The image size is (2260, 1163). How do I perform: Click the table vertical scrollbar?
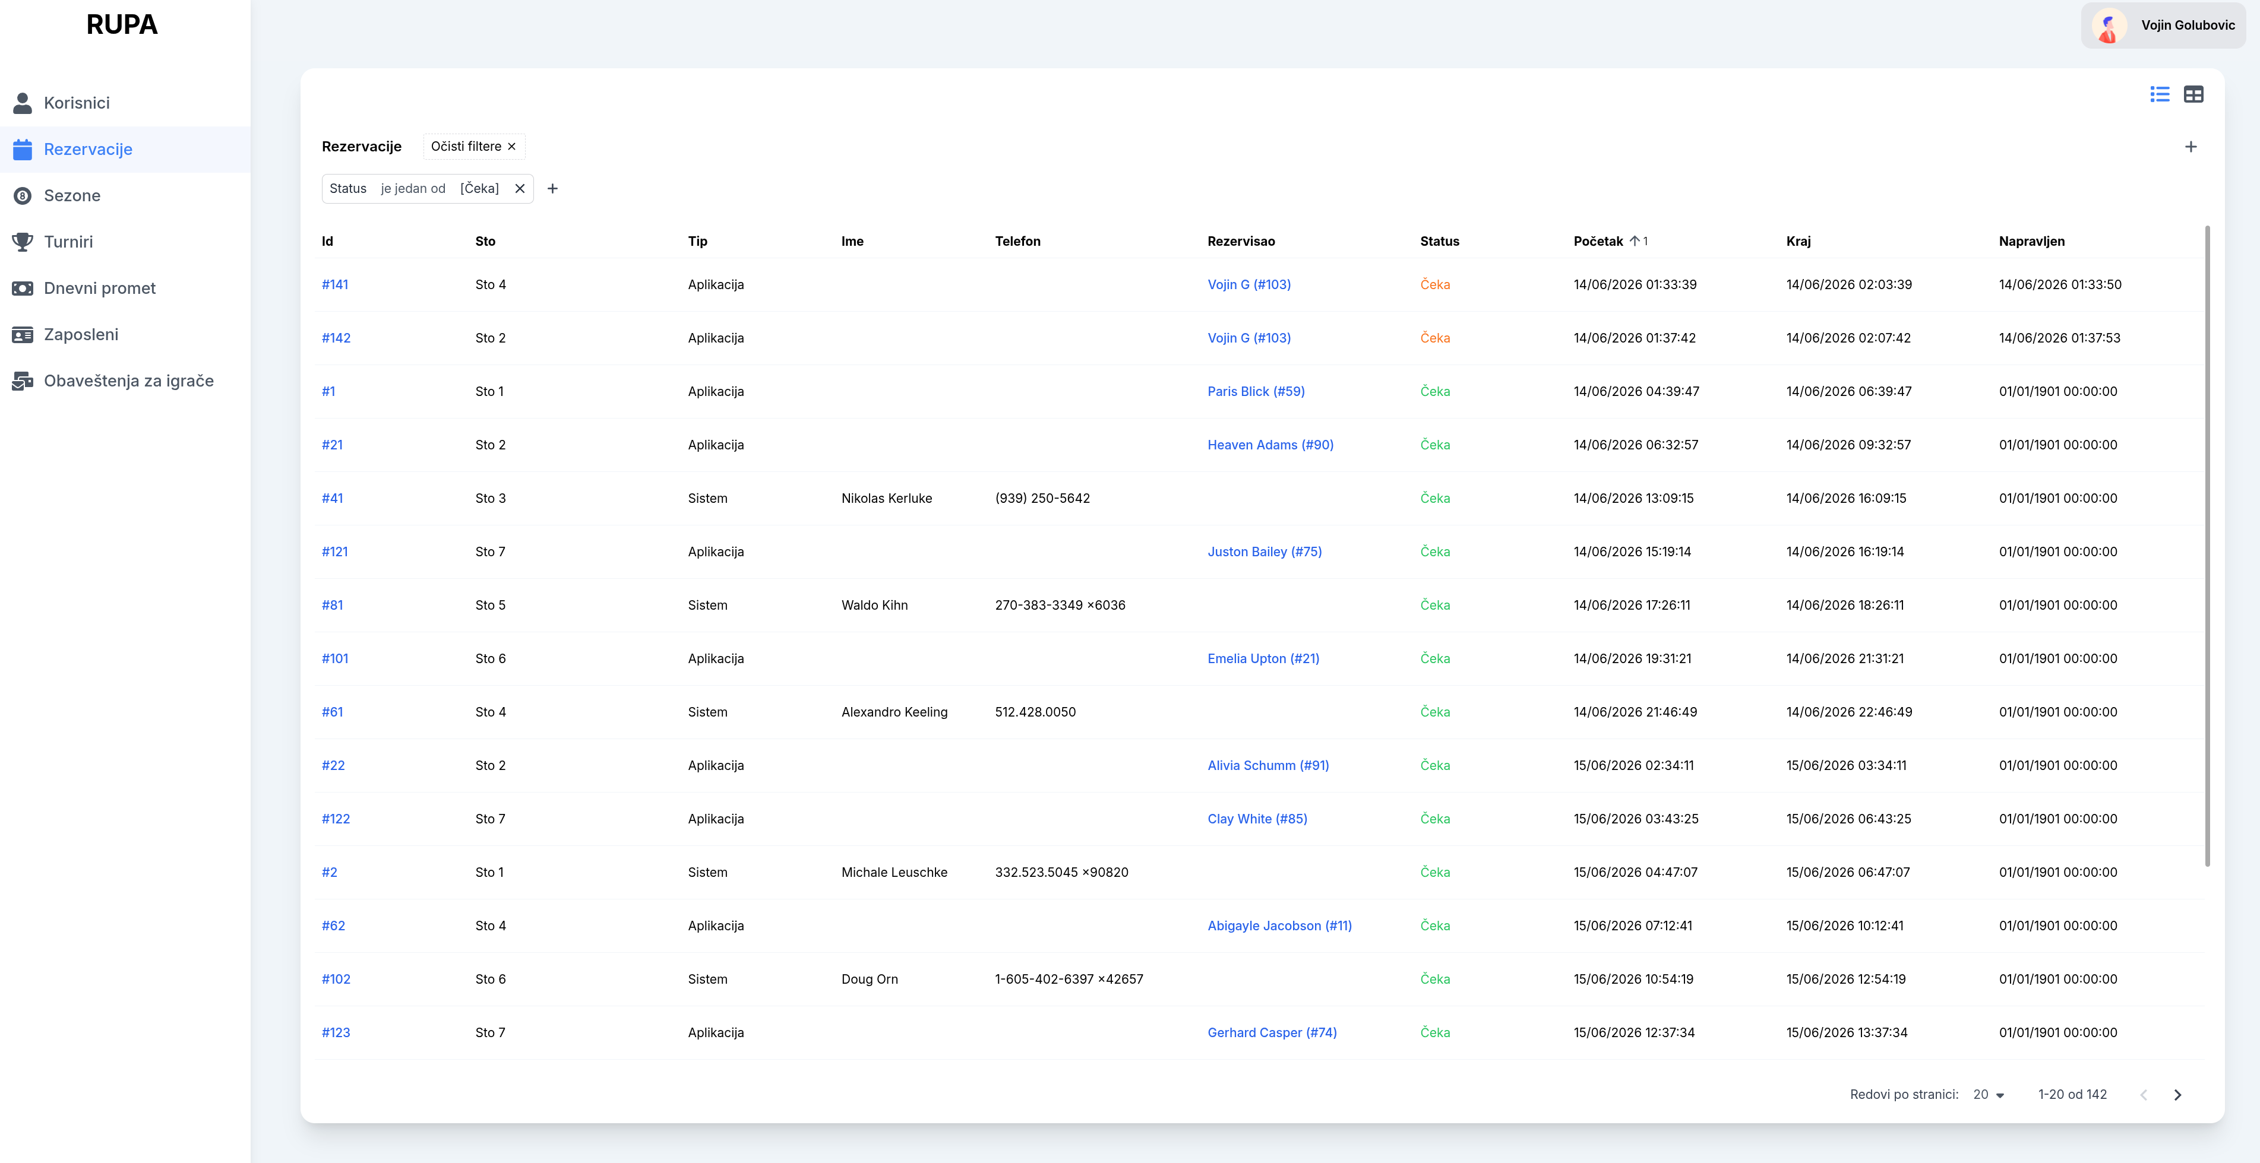[x=2207, y=546]
